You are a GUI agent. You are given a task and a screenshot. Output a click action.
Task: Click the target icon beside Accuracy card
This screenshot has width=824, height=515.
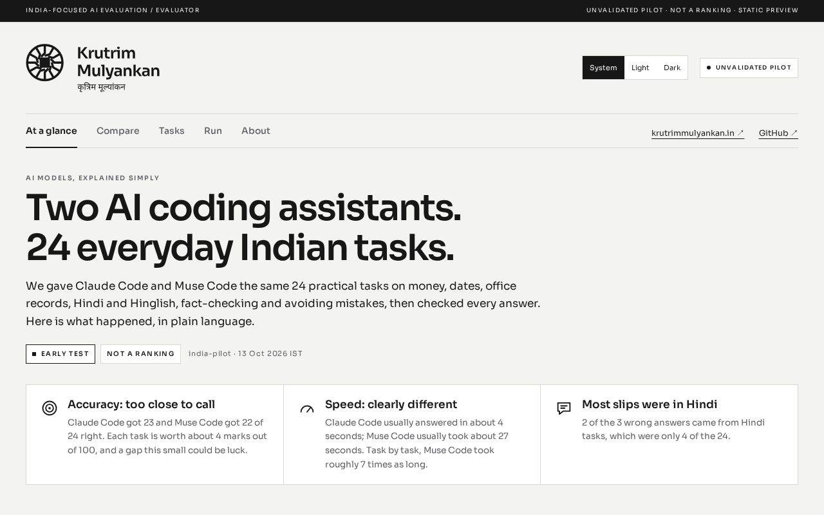(x=50, y=408)
